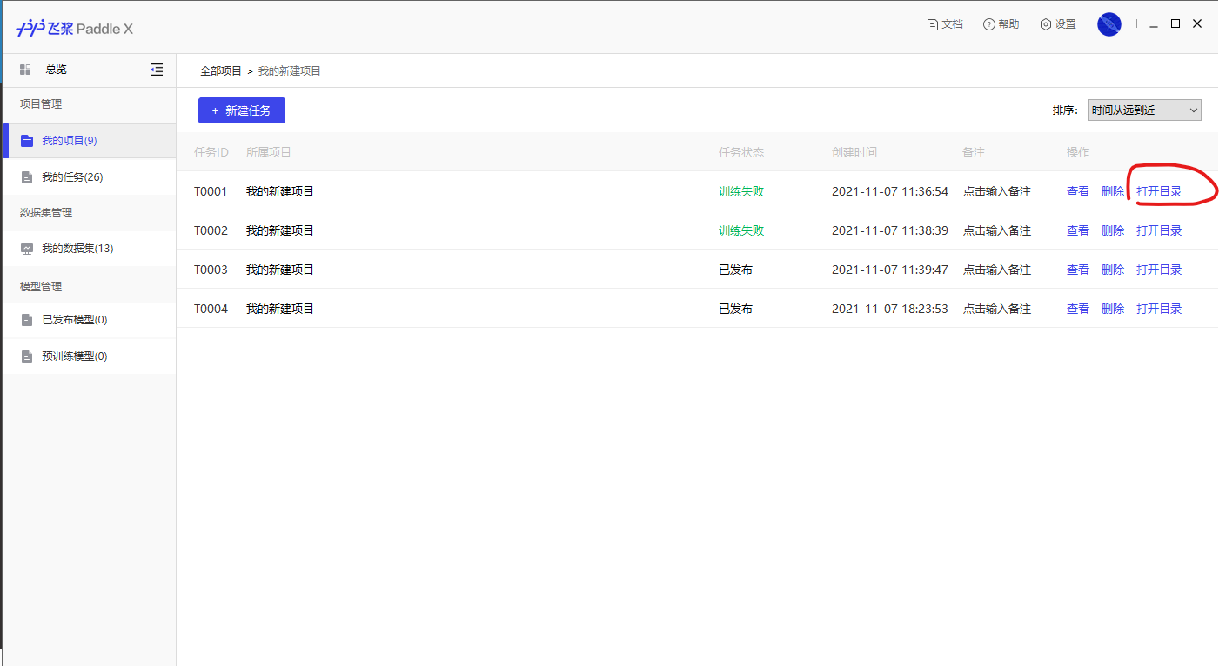This screenshot has height=666, width=1219.
Task: Click the help question mark icon
Action: (x=988, y=24)
